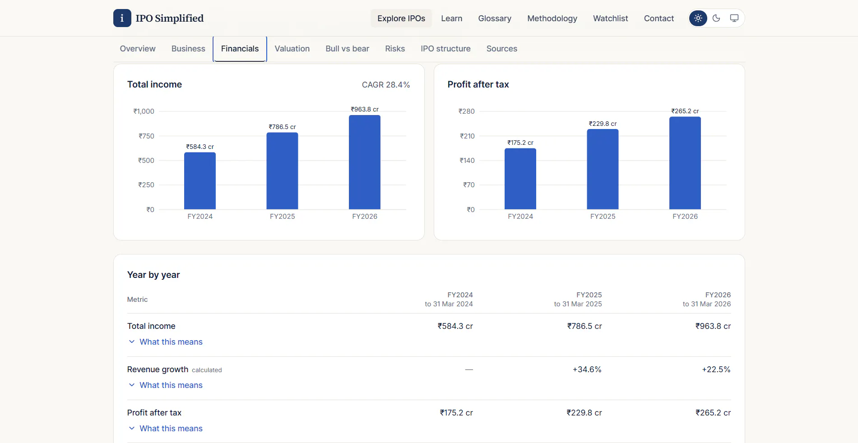
Task: Click FY2025 bar in Profit after tax chart
Action: (x=603, y=169)
